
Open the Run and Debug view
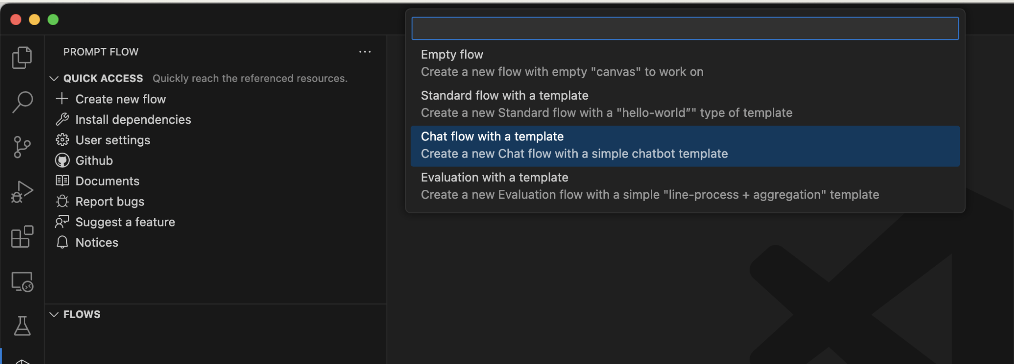pos(22,192)
